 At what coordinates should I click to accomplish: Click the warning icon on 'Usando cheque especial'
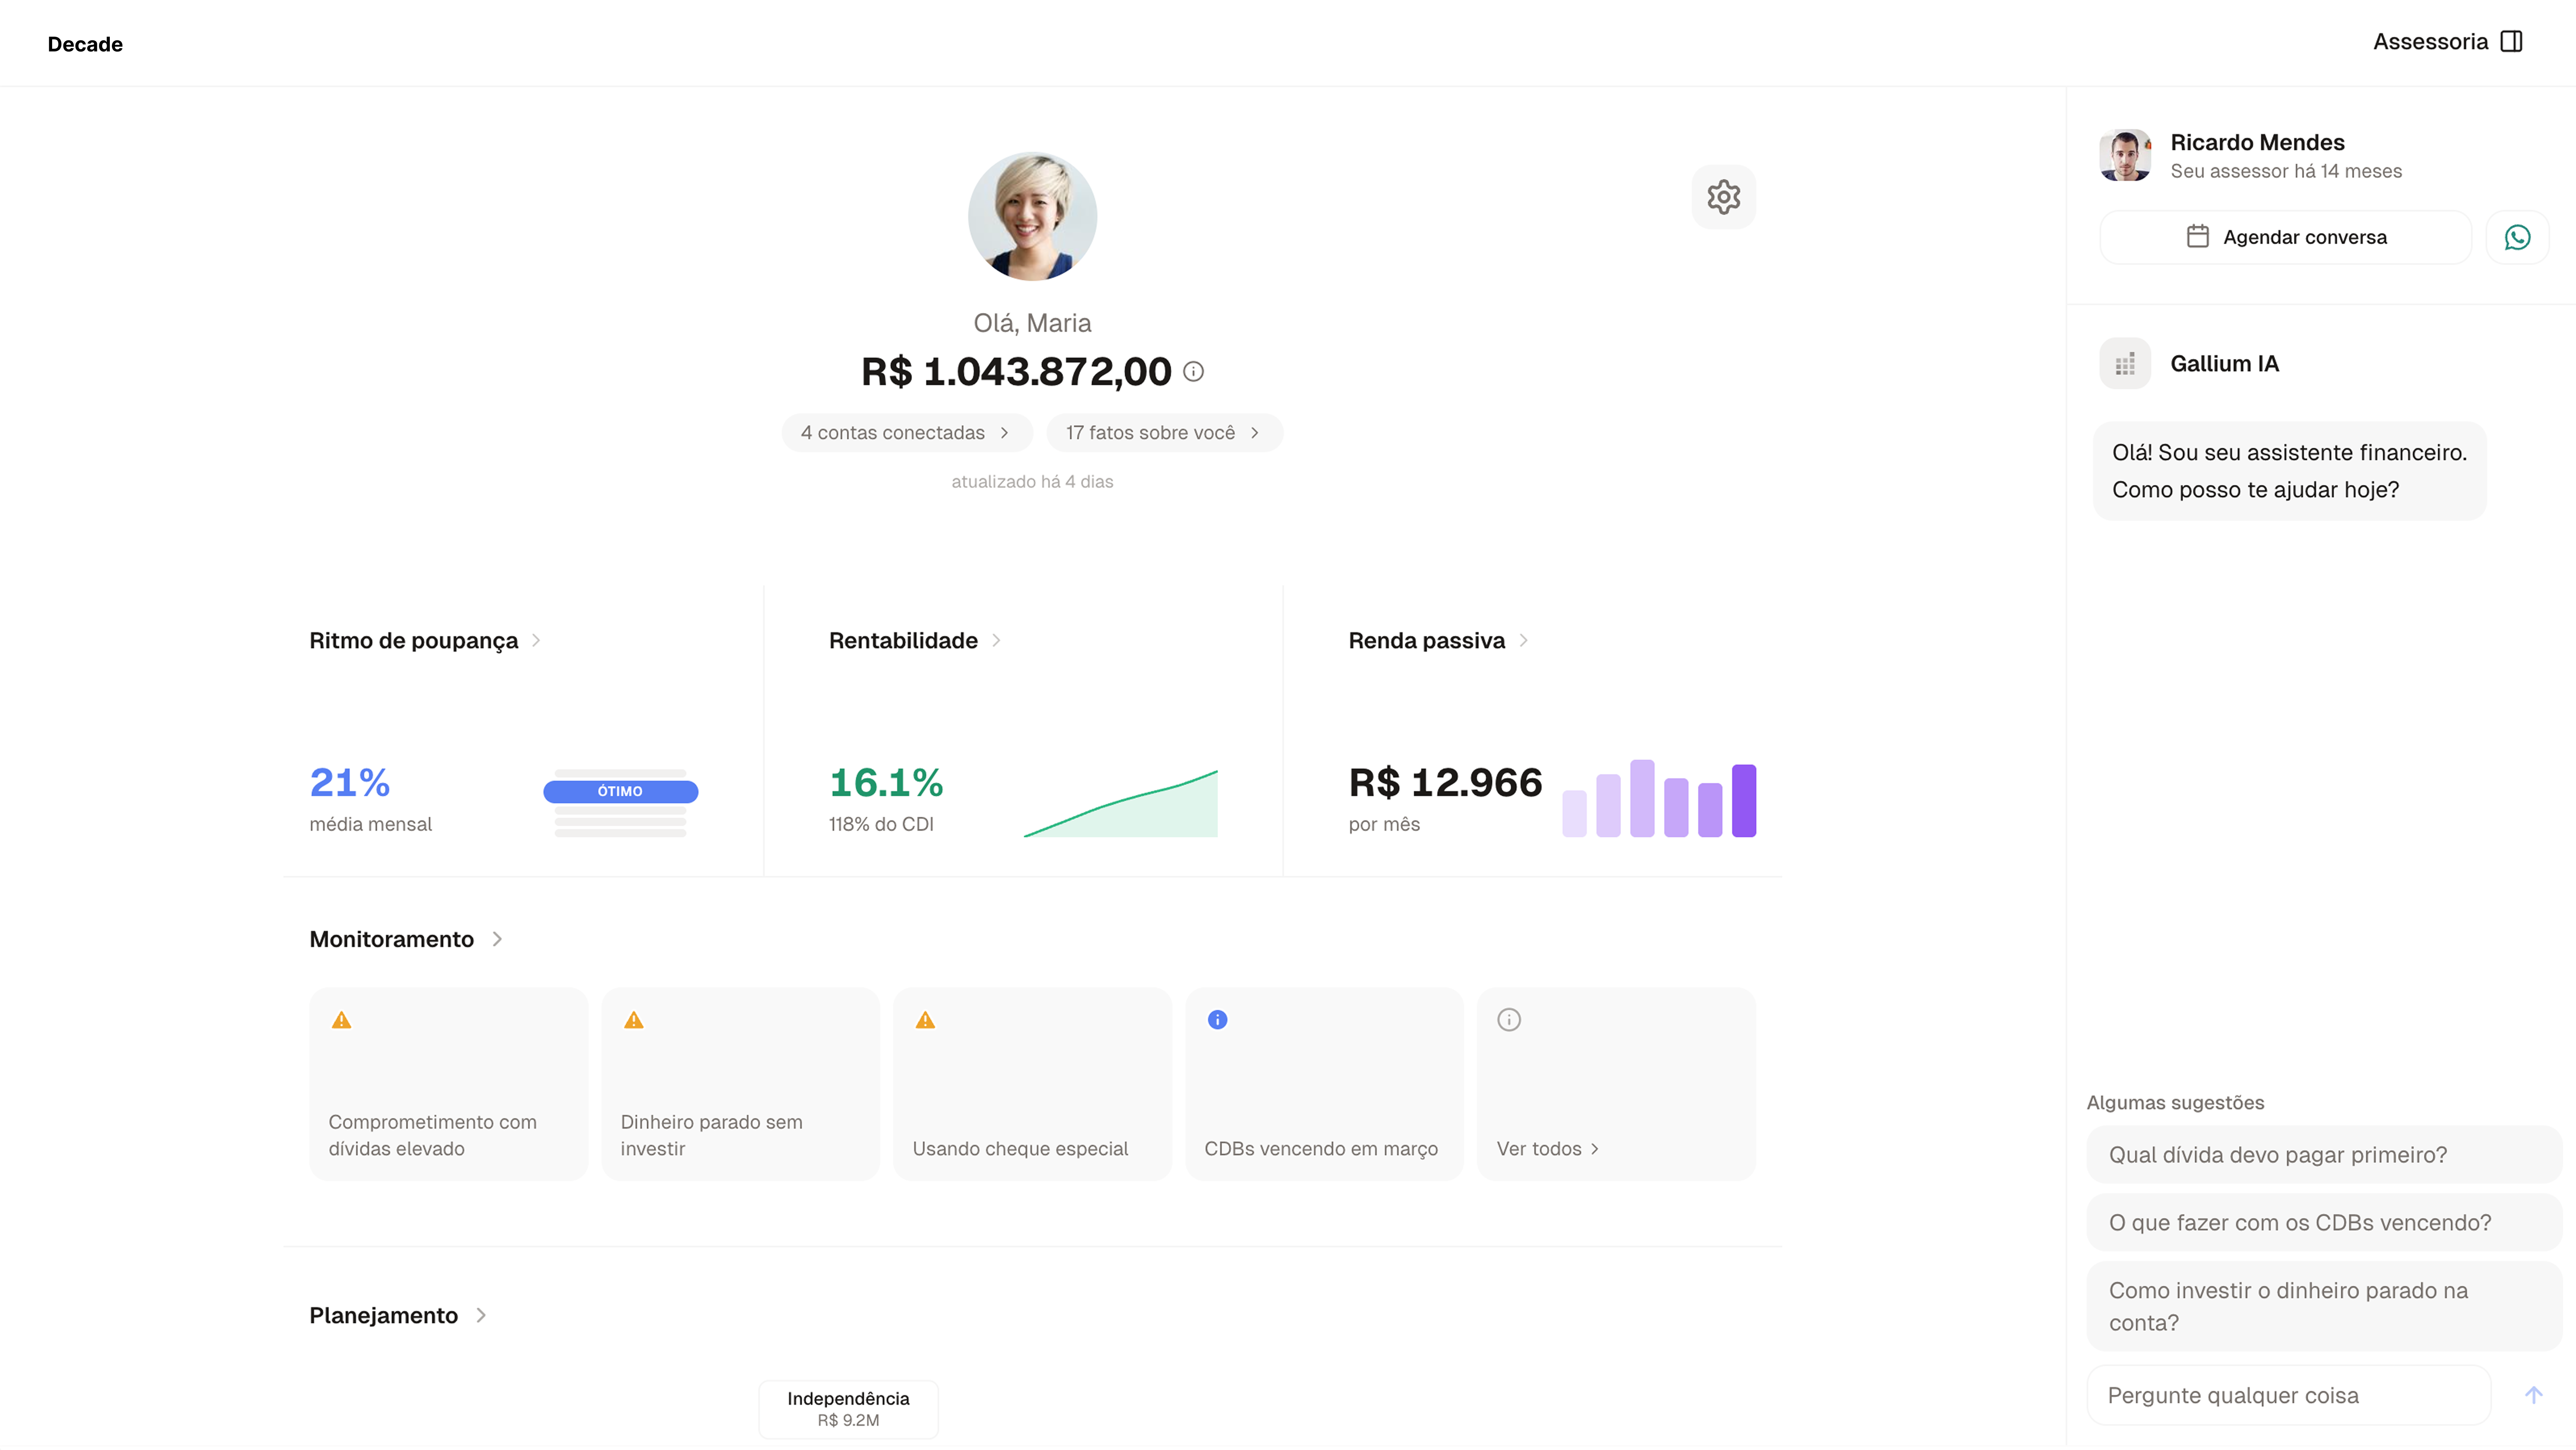[925, 1019]
